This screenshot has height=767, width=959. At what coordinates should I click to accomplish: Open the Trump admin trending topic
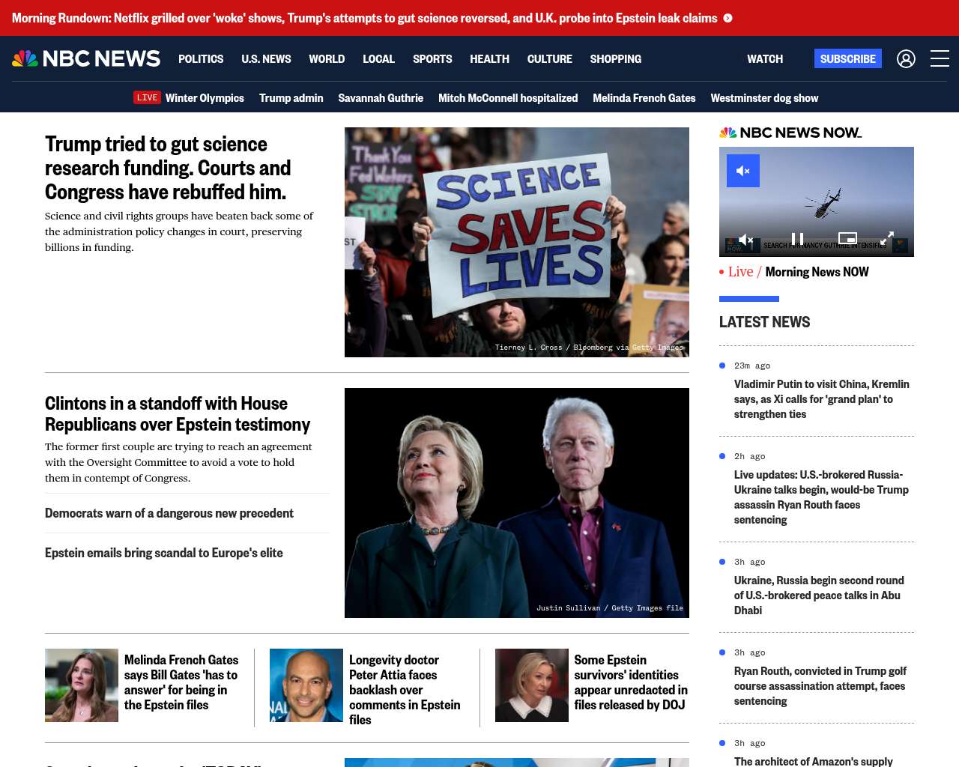click(291, 97)
